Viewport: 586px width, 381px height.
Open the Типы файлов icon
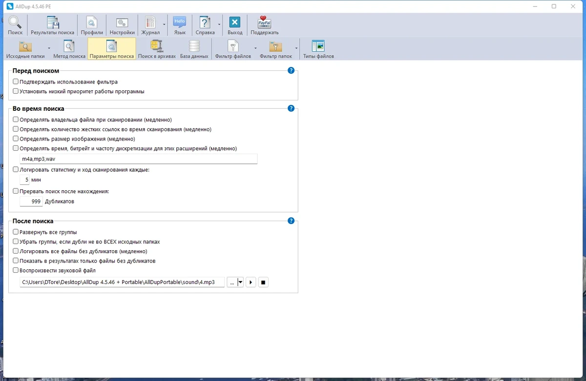(x=318, y=49)
